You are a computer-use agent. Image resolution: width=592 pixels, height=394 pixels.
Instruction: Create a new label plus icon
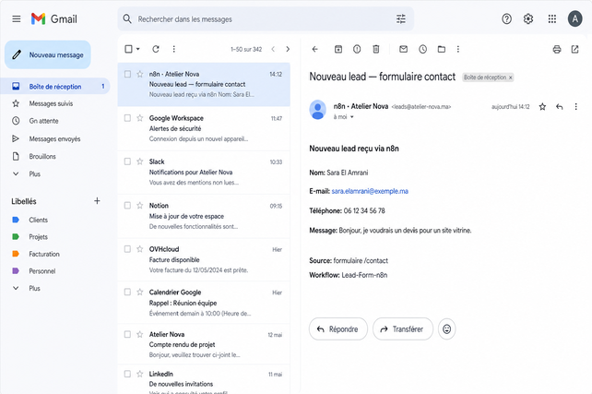(97, 201)
